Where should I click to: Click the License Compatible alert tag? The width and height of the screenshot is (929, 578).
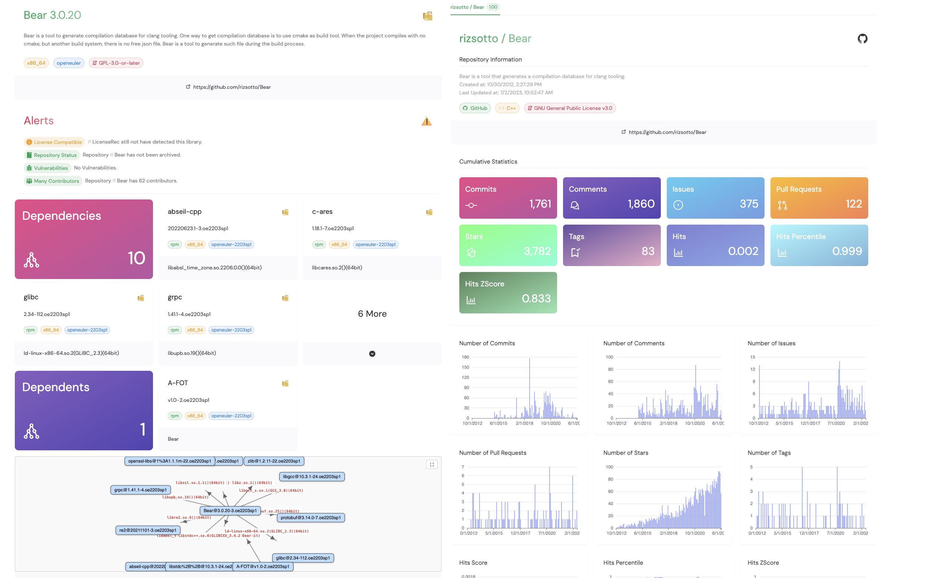tap(54, 142)
